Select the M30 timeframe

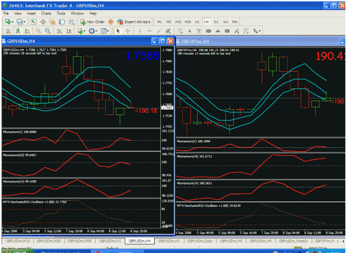click(188, 22)
